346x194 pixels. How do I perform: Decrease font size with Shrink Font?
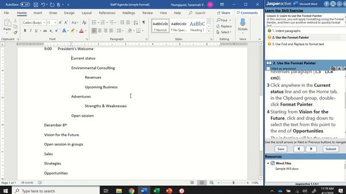coord(66,23)
